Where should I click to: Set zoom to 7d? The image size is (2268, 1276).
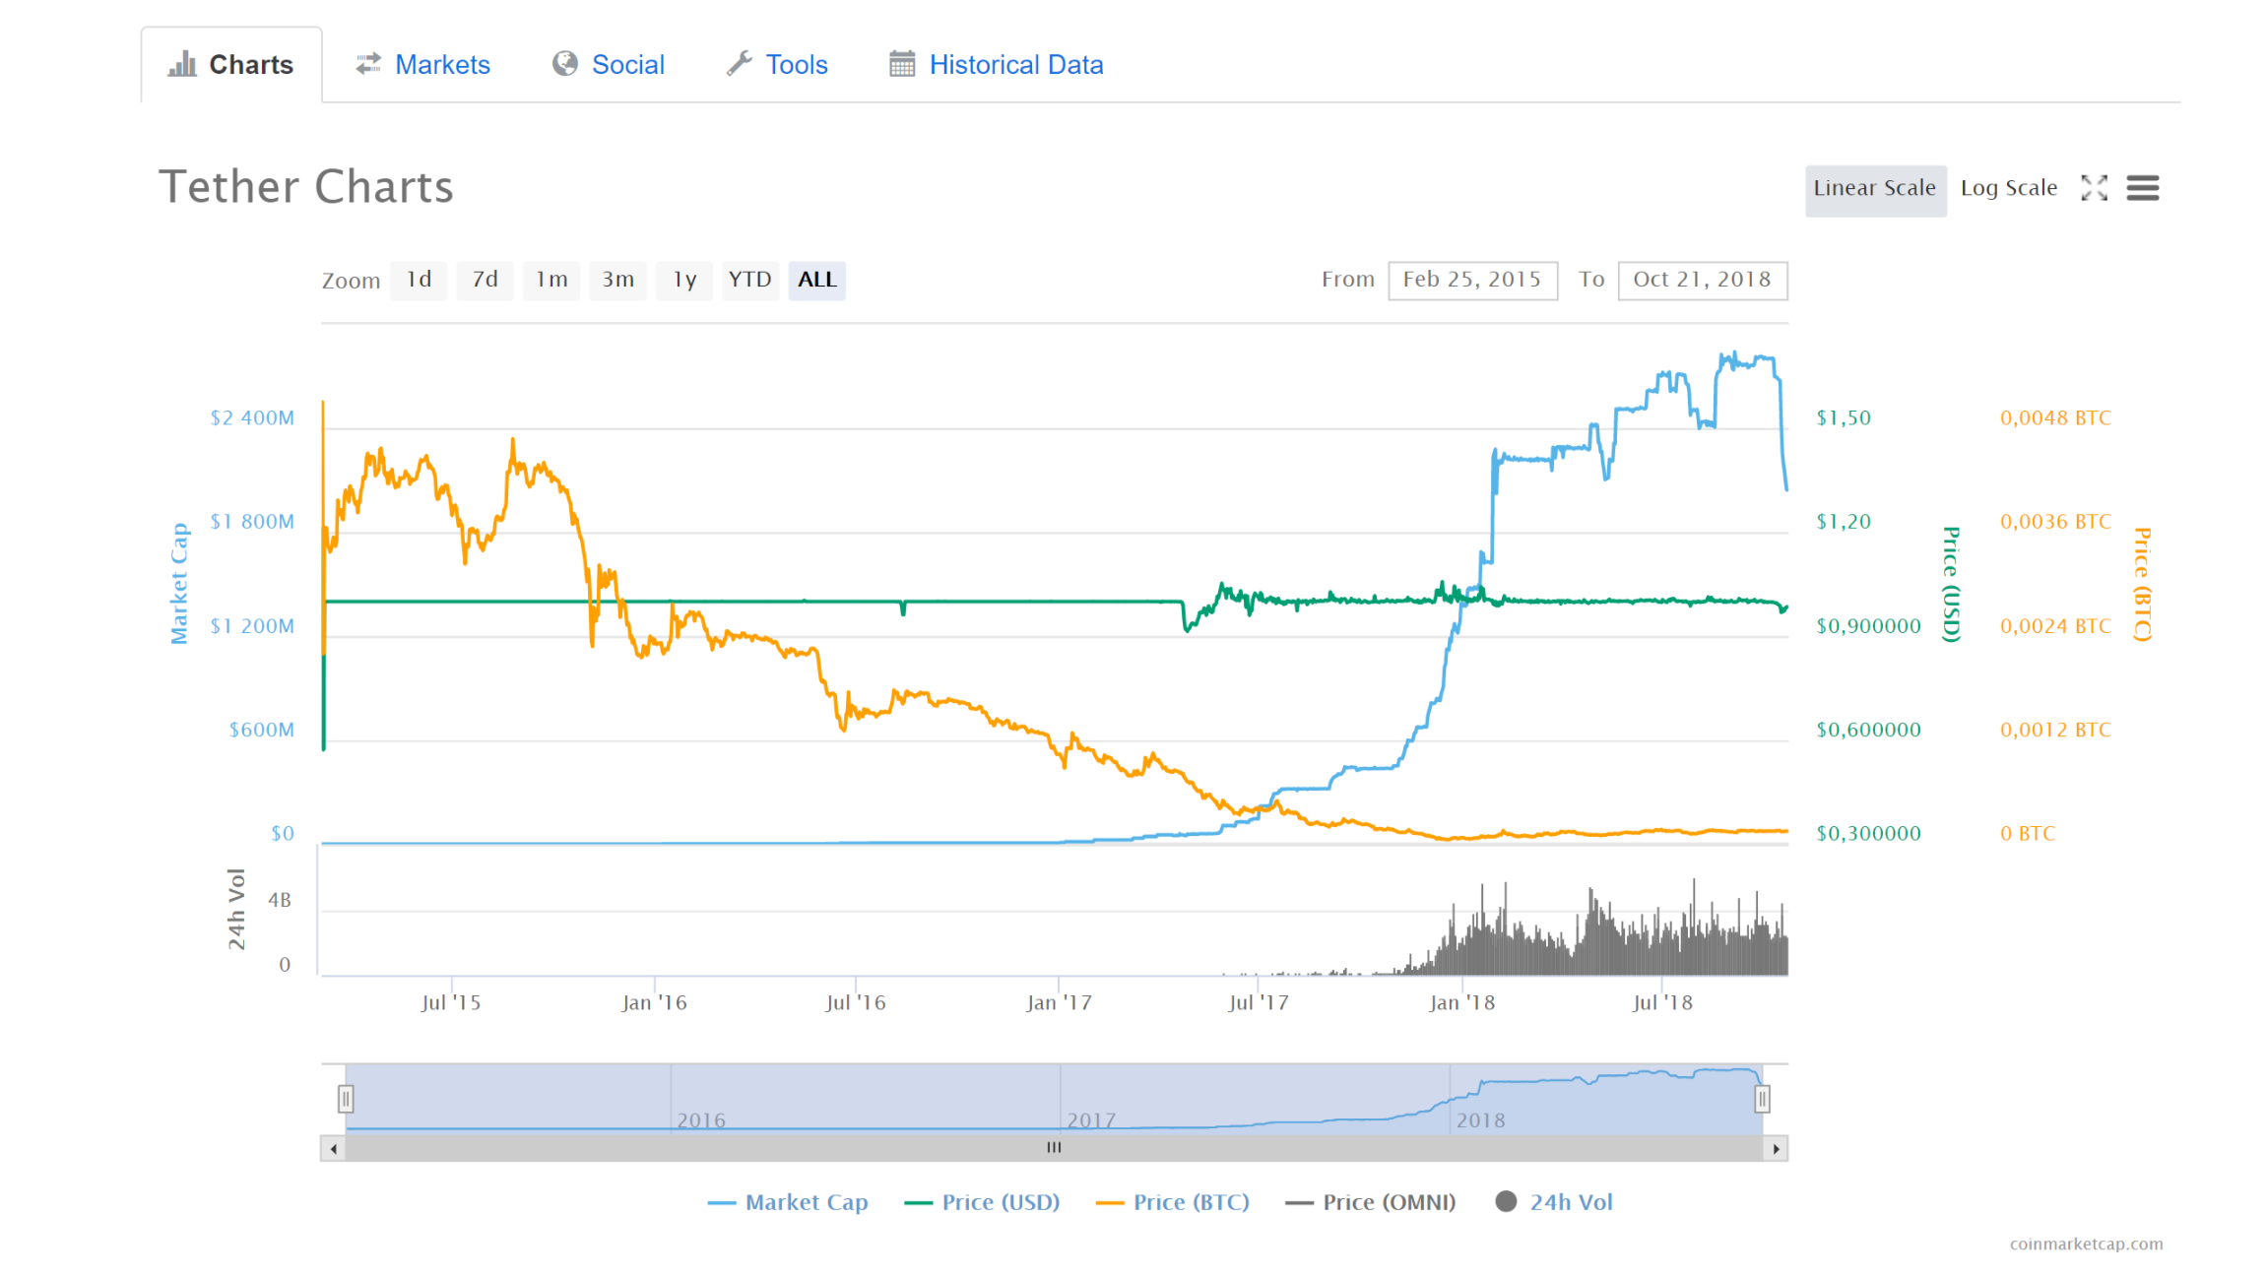485,280
